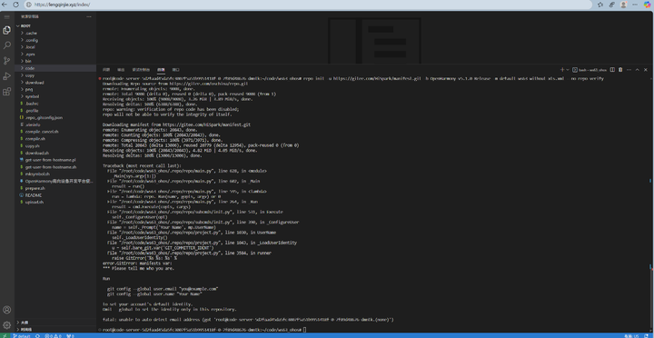Viewport: 654px width, 338px height.
Task: Open the prepare.sh file
Action: click(56, 188)
